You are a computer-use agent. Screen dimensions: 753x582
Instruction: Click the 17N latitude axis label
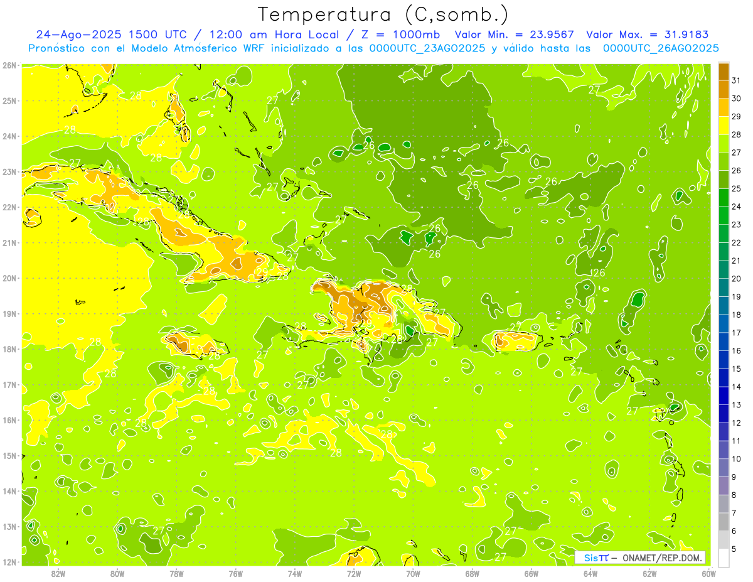click(9, 384)
